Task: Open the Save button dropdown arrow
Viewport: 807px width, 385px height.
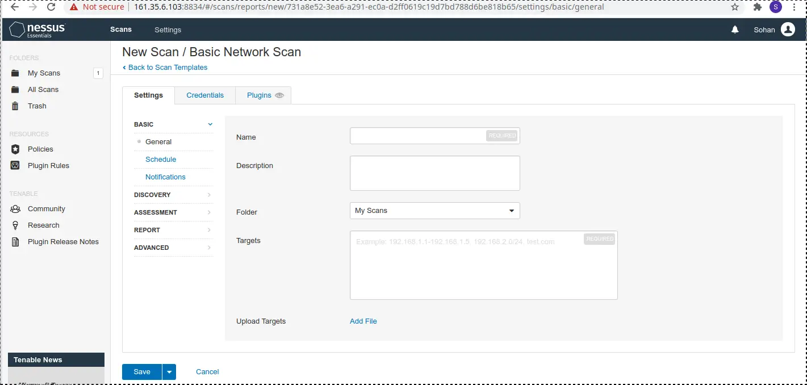Action: pyautogui.click(x=169, y=372)
